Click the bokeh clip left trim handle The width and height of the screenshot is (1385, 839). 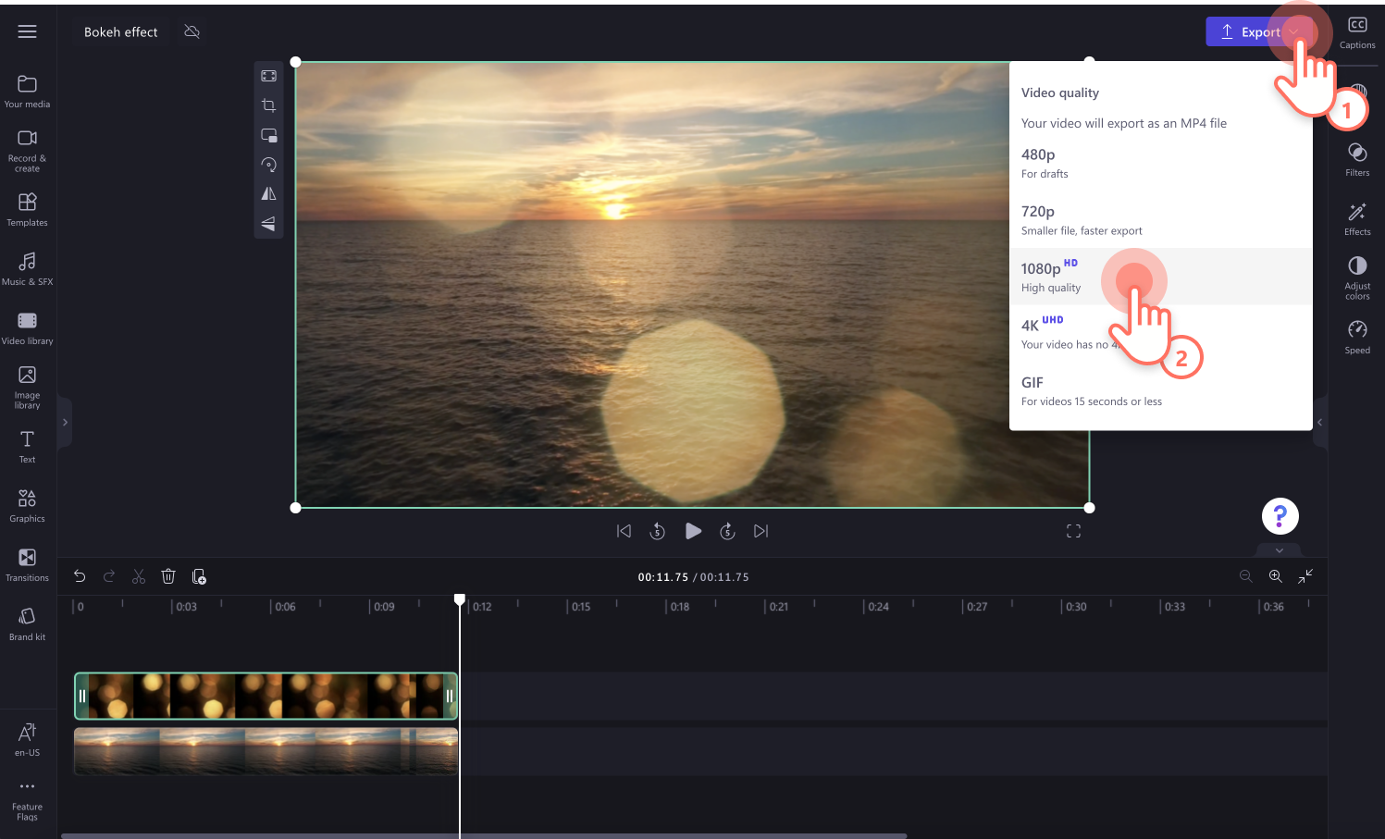[x=81, y=696]
